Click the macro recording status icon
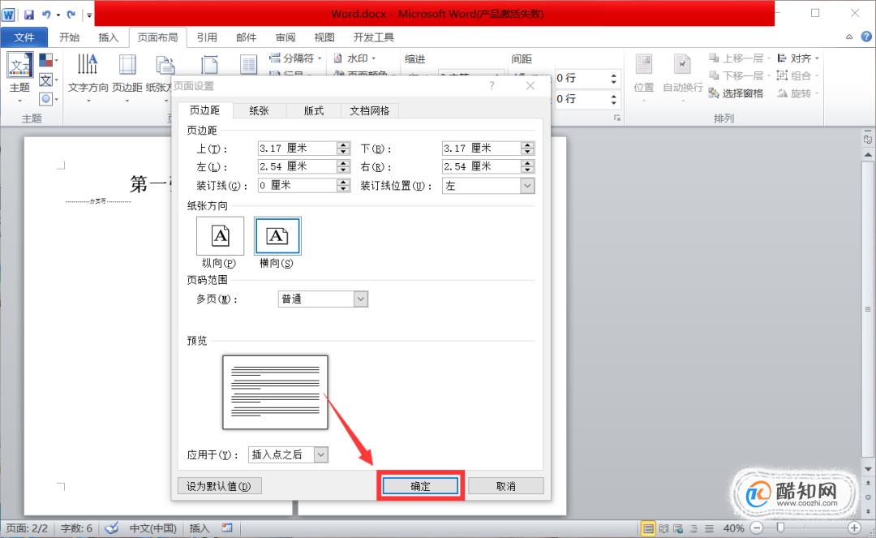 [x=227, y=528]
